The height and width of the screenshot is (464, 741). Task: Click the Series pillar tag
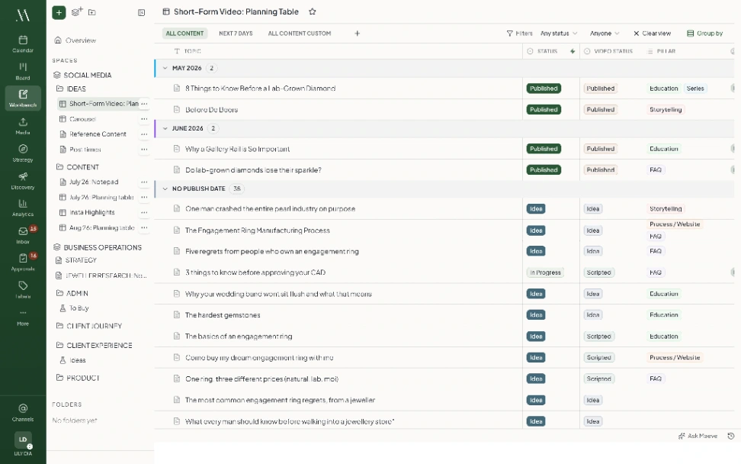[695, 89]
